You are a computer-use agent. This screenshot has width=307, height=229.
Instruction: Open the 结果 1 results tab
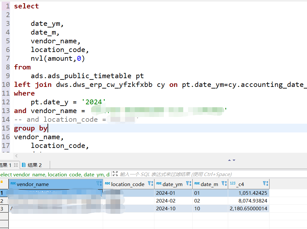pyautogui.click(x=5, y=165)
